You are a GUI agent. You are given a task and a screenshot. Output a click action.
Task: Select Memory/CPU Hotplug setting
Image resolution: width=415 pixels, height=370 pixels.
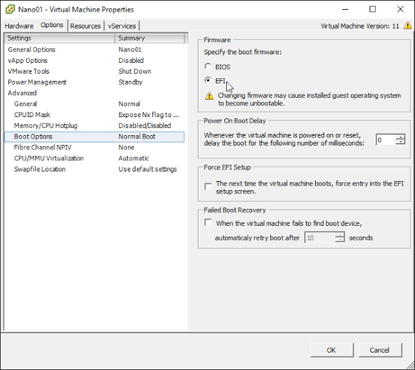pyautogui.click(x=48, y=126)
